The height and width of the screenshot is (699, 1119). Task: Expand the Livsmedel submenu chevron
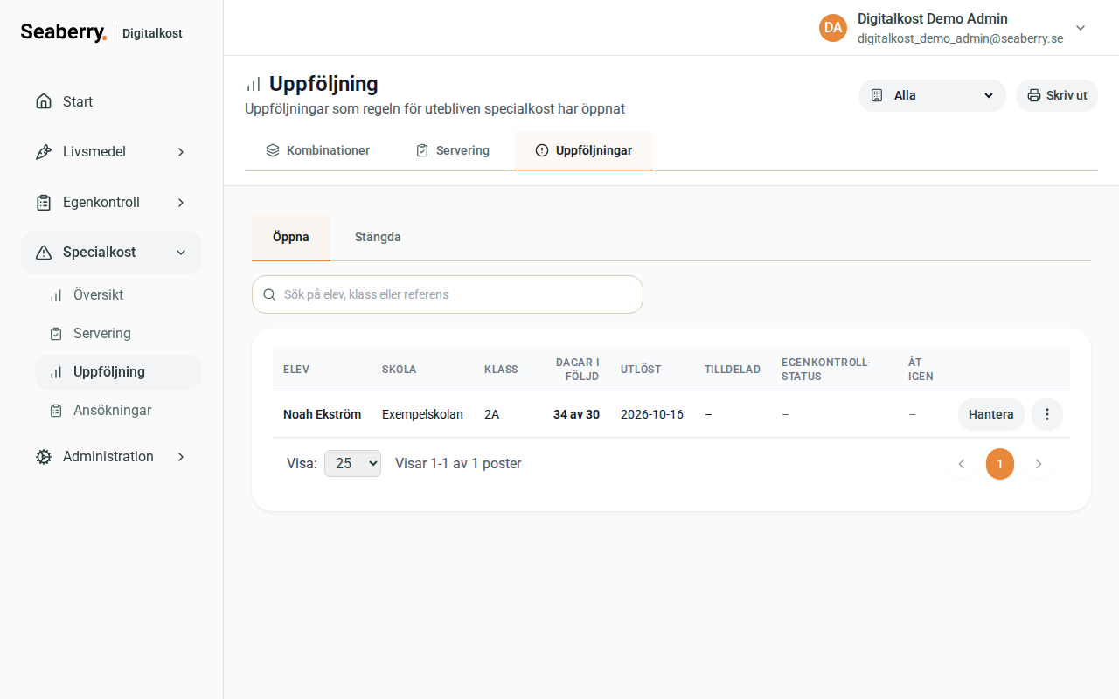(x=181, y=152)
